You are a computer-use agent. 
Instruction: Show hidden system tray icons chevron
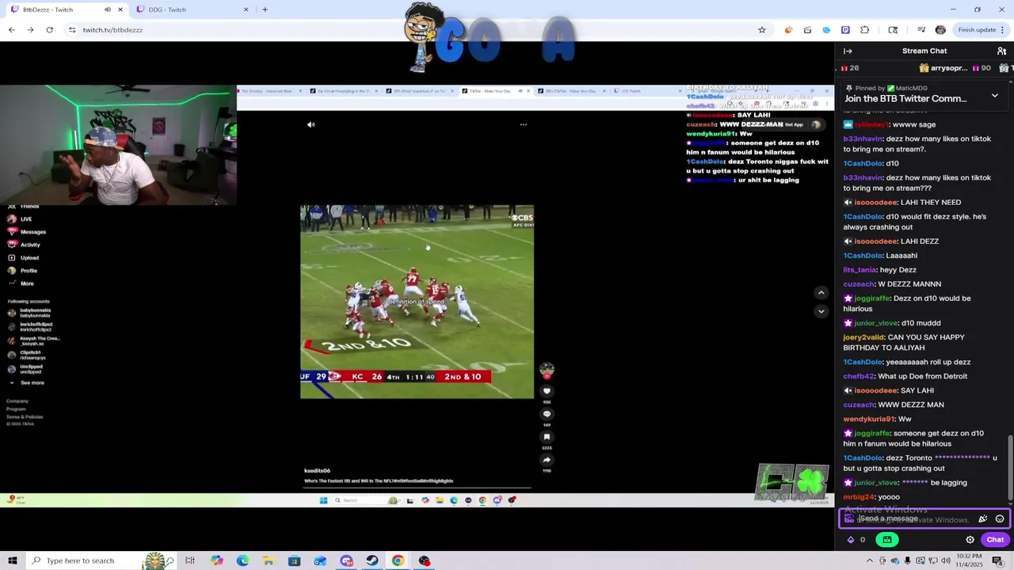tap(869, 560)
